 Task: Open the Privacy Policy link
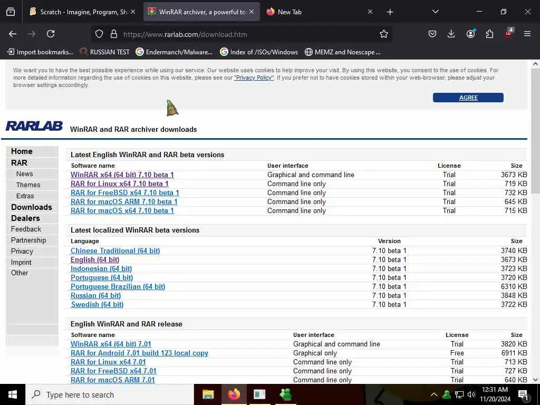254,78
